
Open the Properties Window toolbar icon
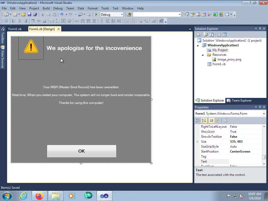(x=192, y=15)
